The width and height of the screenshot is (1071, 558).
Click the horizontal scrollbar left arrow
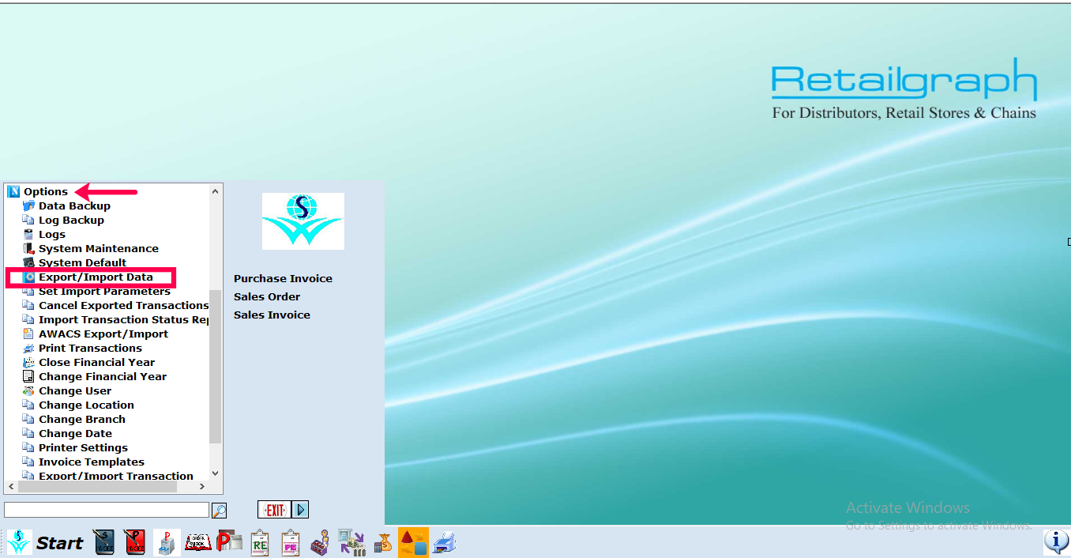(x=11, y=488)
